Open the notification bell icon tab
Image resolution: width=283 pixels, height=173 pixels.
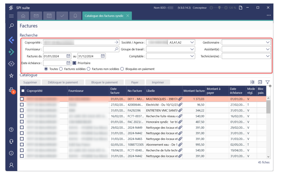(75, 16)
